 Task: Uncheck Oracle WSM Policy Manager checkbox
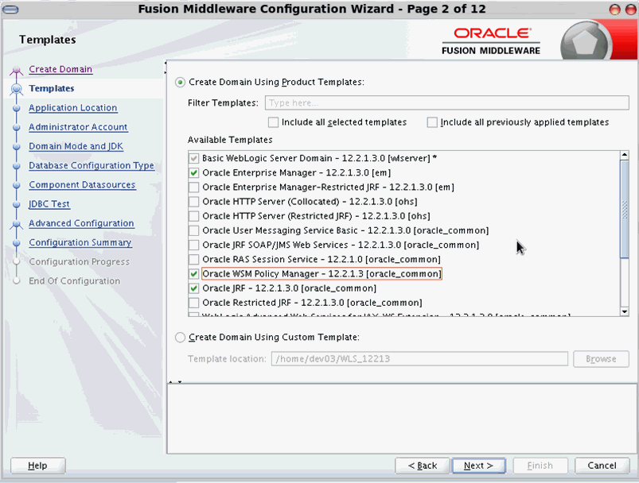(194, 274)
